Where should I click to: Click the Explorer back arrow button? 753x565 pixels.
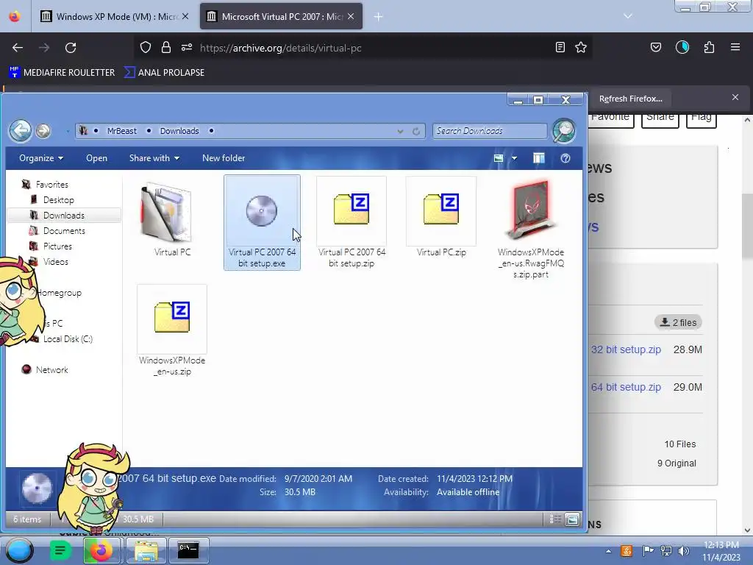tap(20, 131)
